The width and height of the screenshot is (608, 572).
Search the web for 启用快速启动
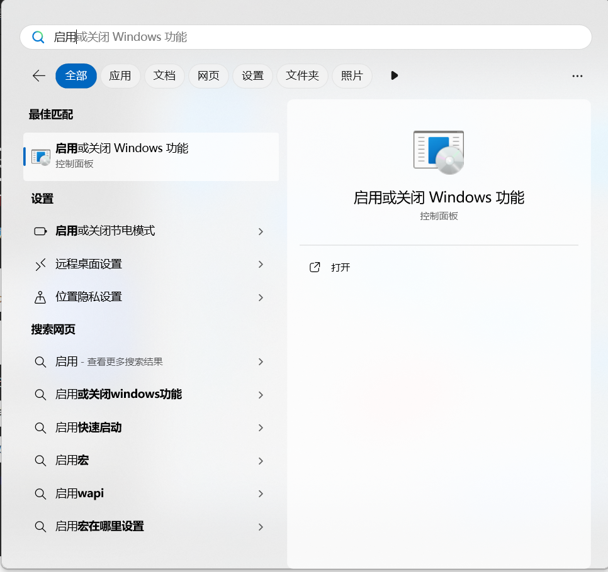coord(151,427)
